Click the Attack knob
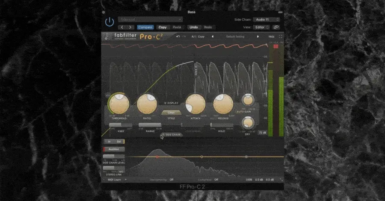 pos(195,104)
